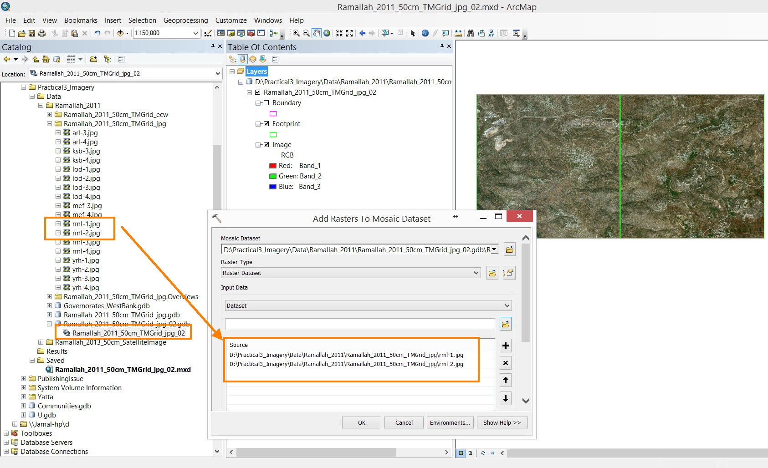
Task: Click the Environments... button
Action: [450, 422]
